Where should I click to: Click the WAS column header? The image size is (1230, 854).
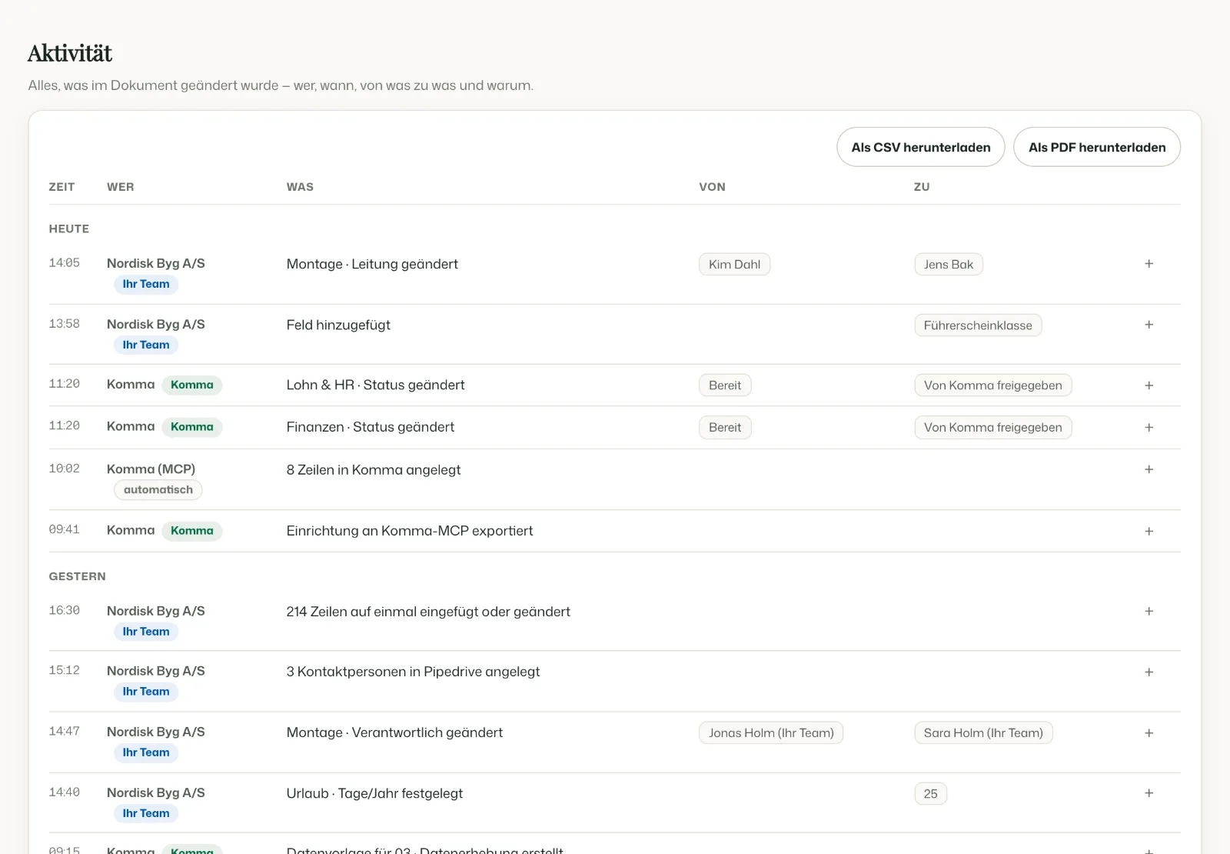tap(300, 187)
